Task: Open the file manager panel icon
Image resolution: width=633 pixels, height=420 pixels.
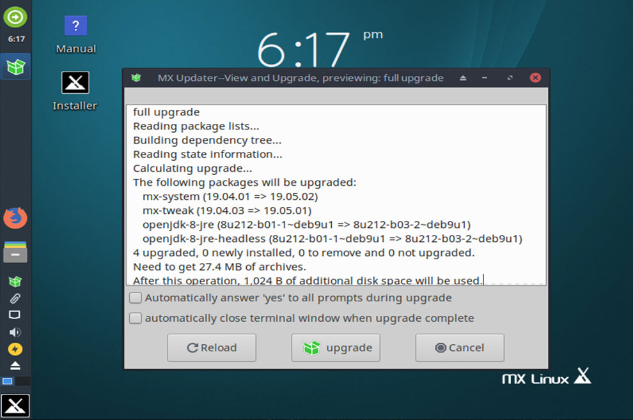Action: click(x=15, y=252)
